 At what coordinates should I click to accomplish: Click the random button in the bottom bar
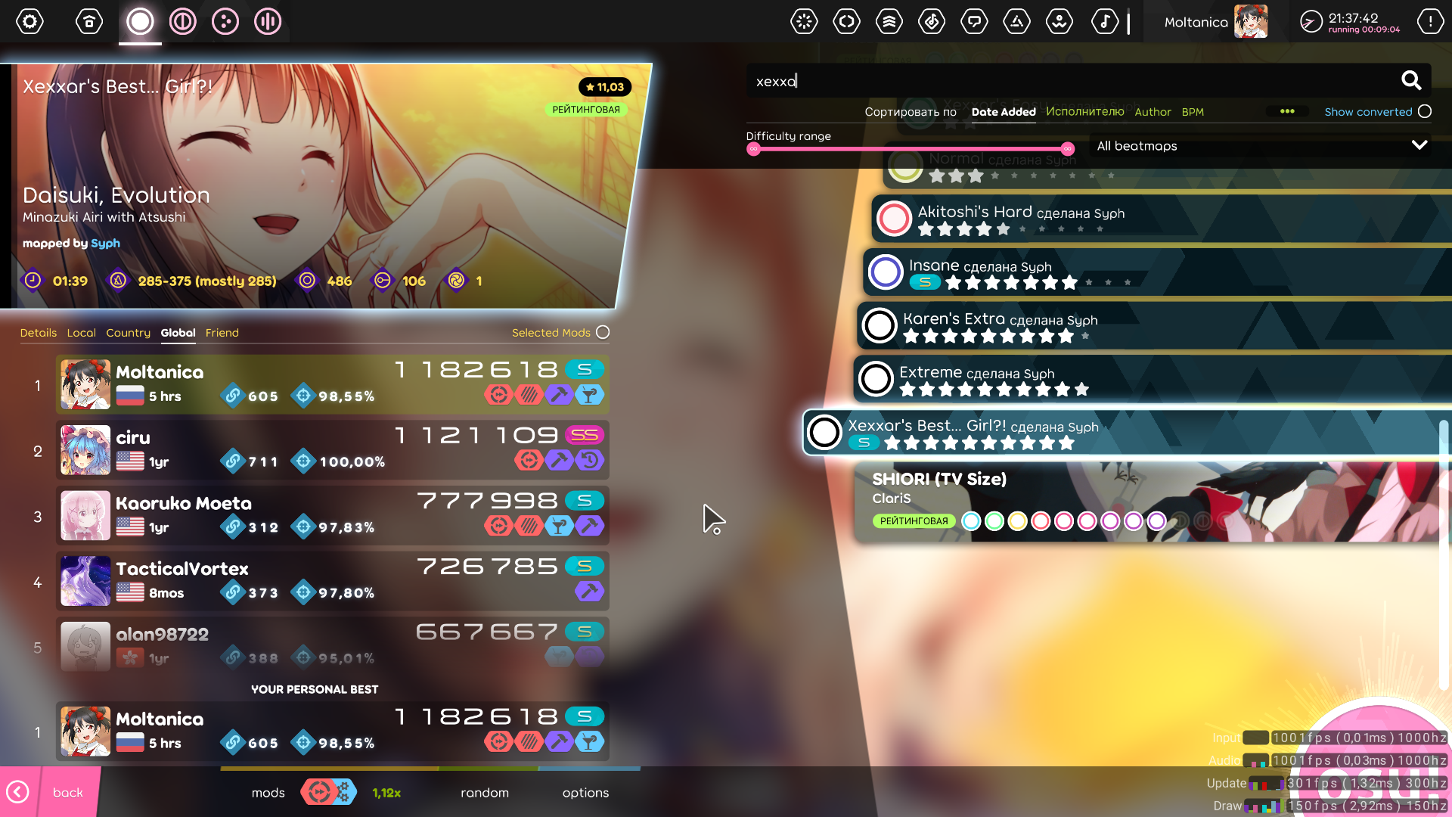[x=485, y=792]
